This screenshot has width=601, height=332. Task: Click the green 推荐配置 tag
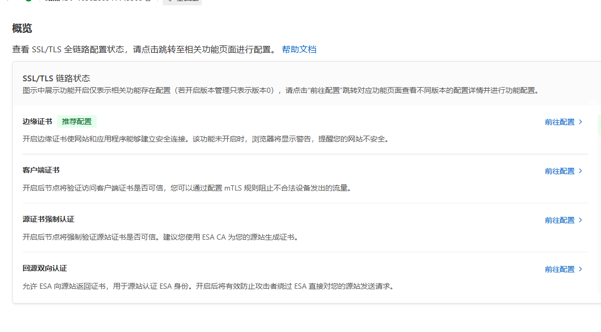77,121
